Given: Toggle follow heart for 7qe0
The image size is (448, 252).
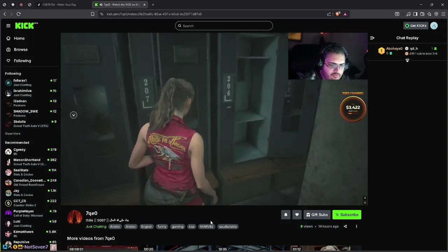Looking at the screenshot, I should pos(297,215).
